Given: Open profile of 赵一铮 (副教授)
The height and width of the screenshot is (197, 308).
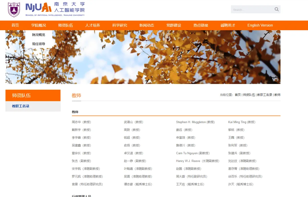Looking at the screenshot, I should 135,161.
